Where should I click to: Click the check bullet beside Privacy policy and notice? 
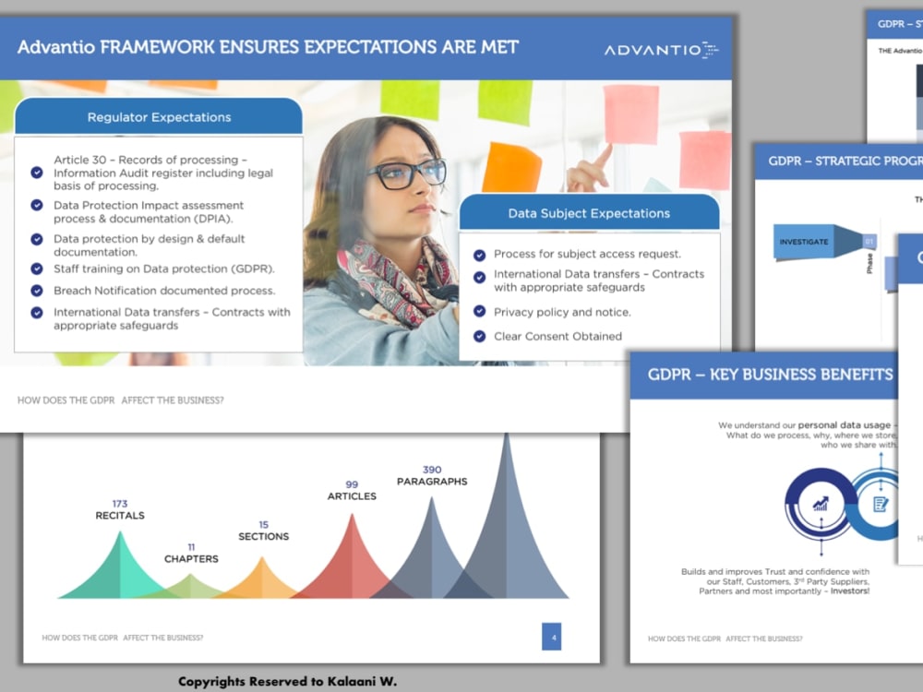480,311
